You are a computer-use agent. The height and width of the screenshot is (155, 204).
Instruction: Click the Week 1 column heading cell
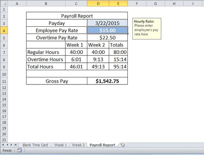[x=76, y=45]
